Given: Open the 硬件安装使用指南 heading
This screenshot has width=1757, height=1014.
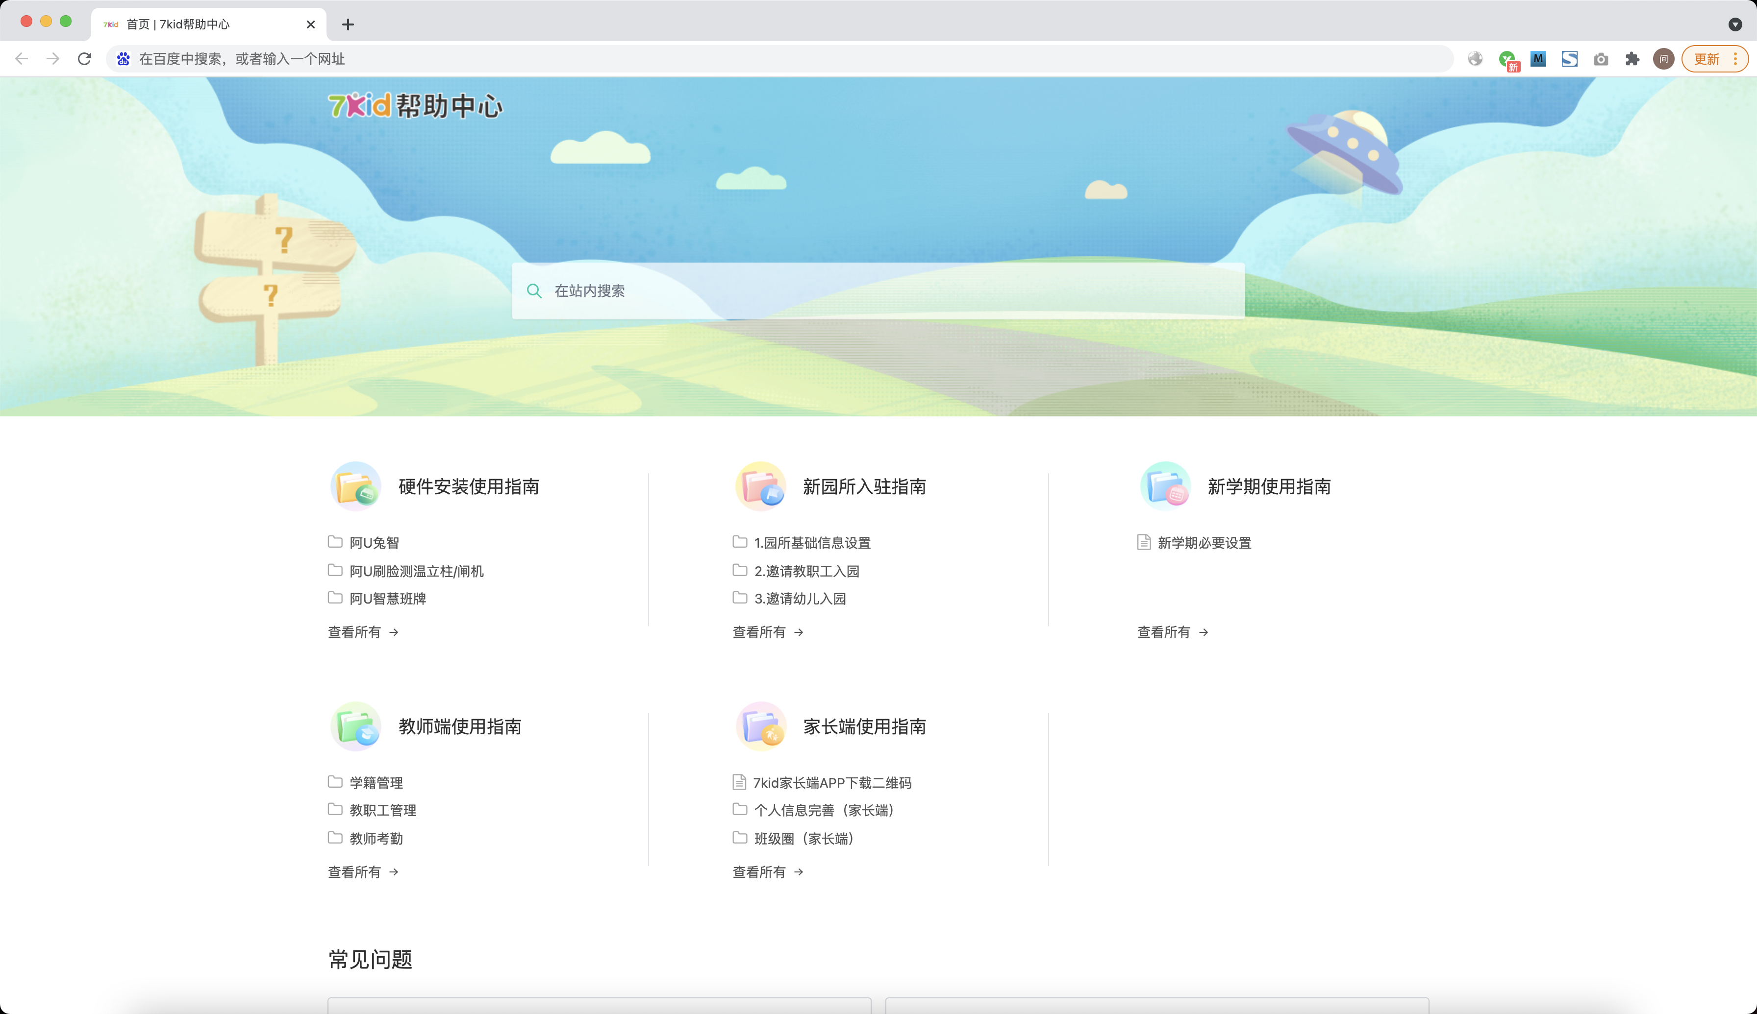Looking at the screenshot, I should tap(468, 487).
